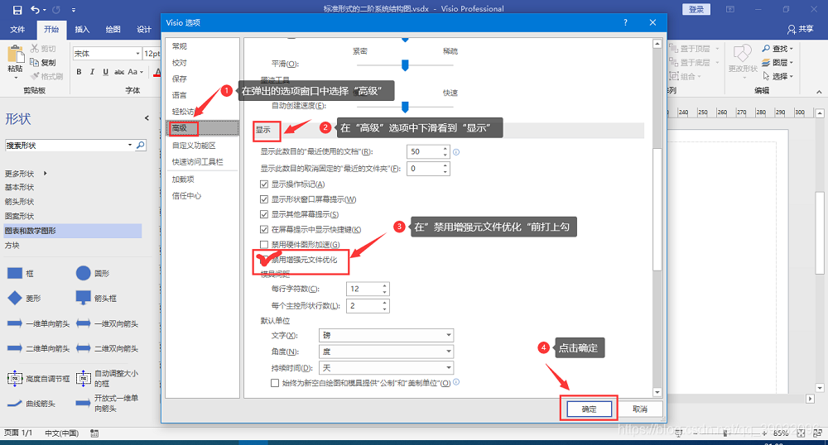Click the options dialog vertical scrollbar
Image resolution: width=828 pixels, height=445 pixels.
pos(657,209)
